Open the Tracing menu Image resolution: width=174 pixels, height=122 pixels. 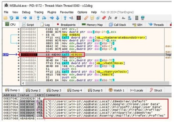point(39,12)
